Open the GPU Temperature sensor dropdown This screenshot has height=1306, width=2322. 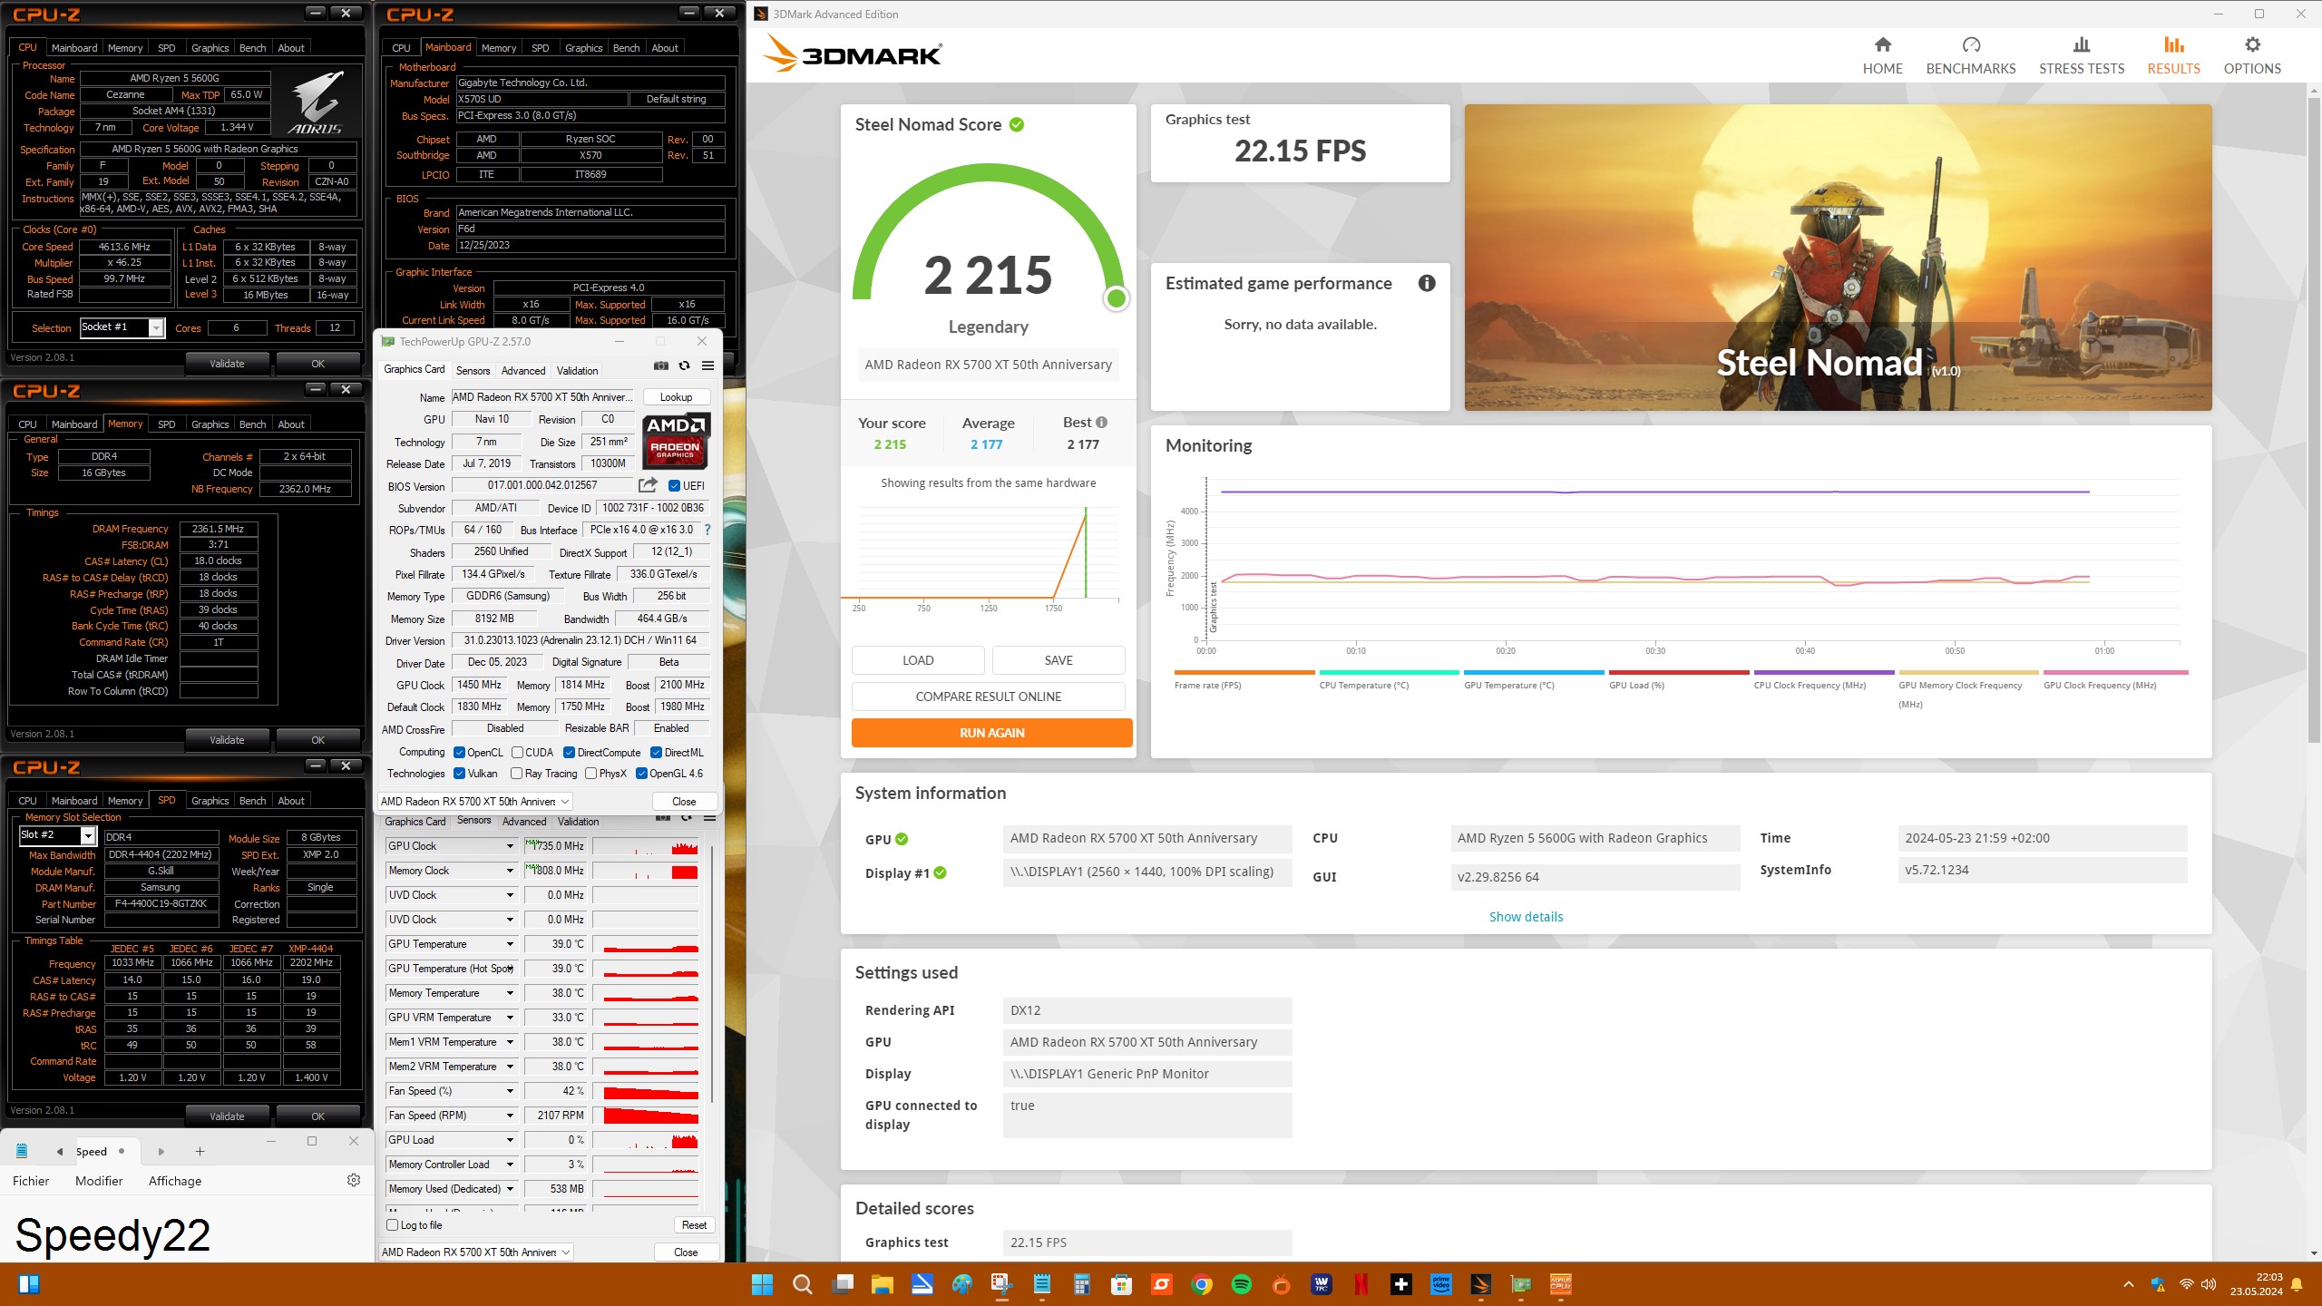click(510, 944)
